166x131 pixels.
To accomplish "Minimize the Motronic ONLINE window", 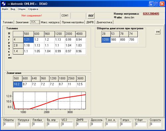I will [x=151, y=4].
